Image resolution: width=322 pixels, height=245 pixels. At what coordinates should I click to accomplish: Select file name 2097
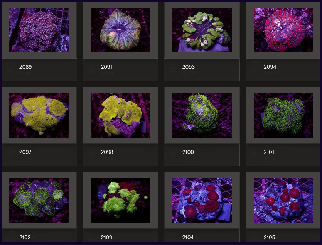click(25, 152)
